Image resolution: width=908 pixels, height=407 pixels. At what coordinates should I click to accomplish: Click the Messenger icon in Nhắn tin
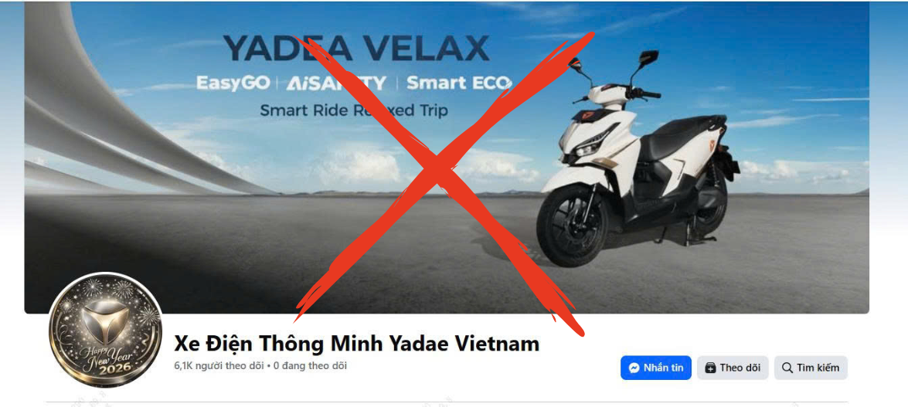634,368
